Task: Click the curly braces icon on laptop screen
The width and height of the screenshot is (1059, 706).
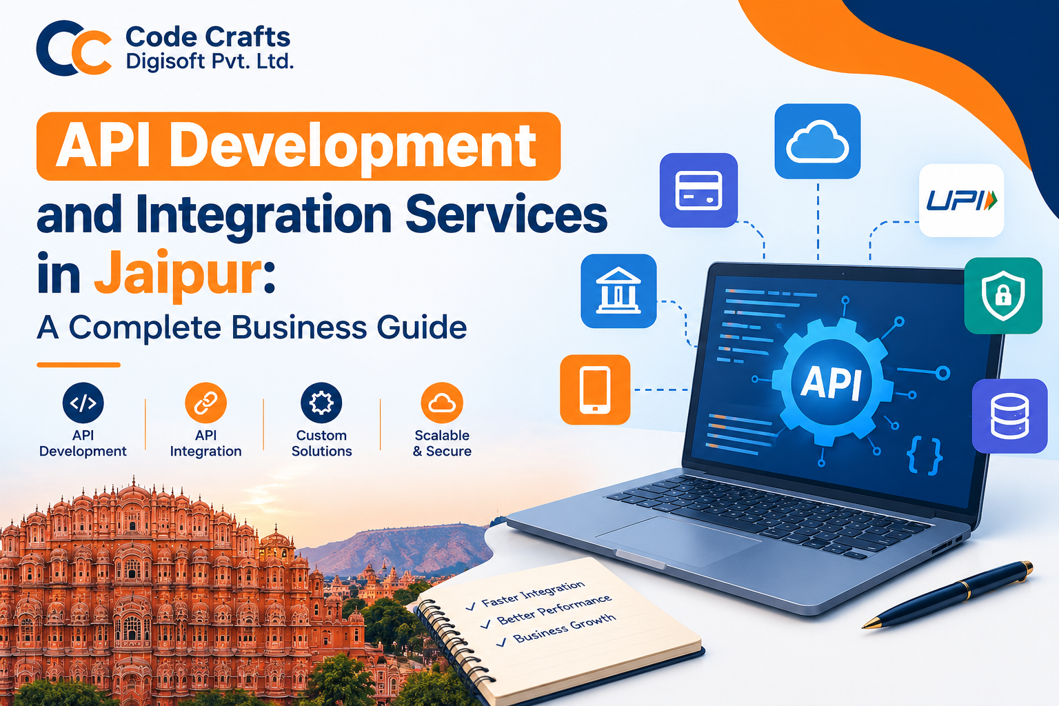Action: tap(925, 455)
